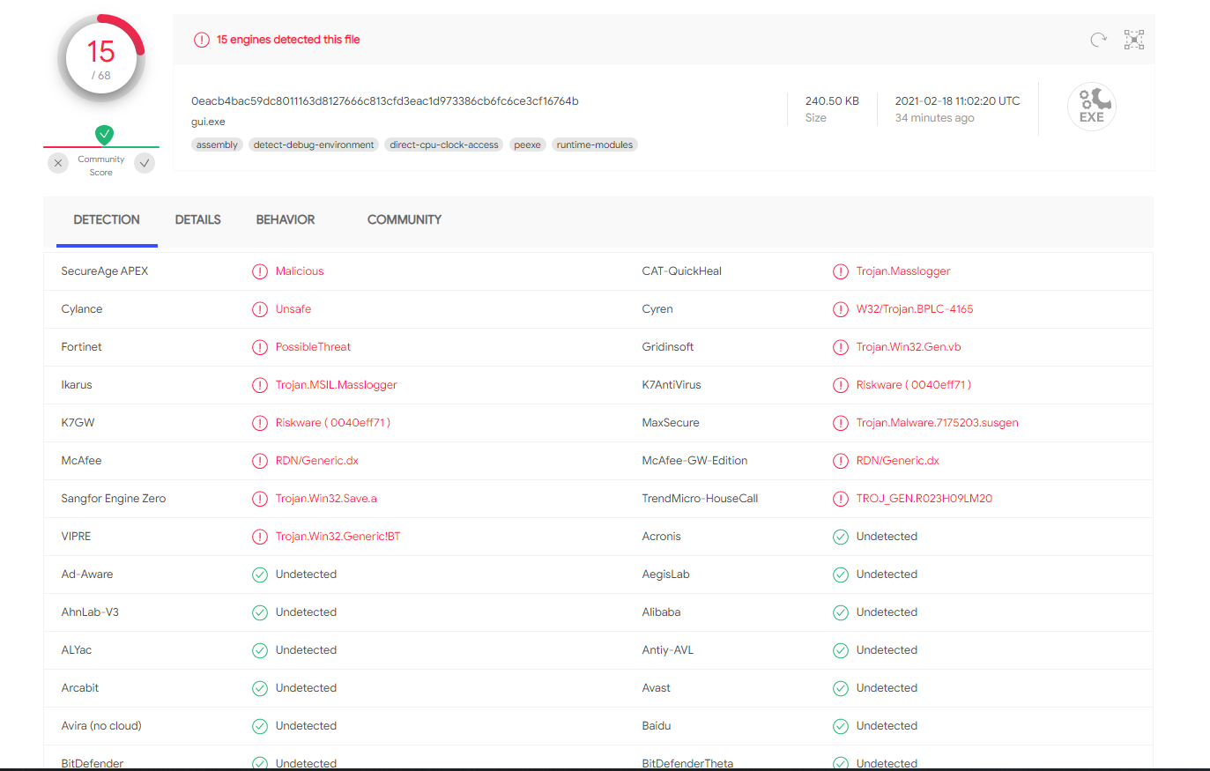The width and height of the screenshot is (1210, 771).
Task: Click the runtime-modules tag
Action: click(595, 145)
